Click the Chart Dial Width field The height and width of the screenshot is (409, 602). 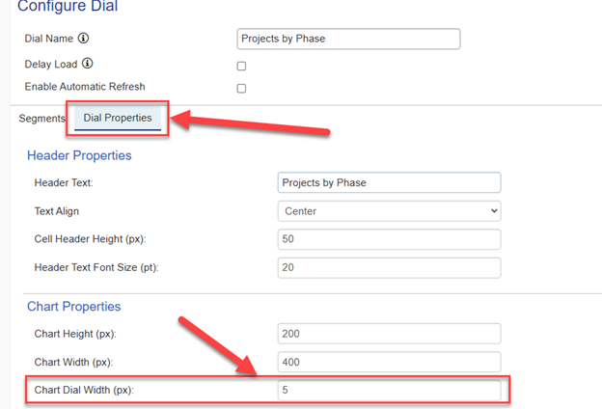(388, 391)
